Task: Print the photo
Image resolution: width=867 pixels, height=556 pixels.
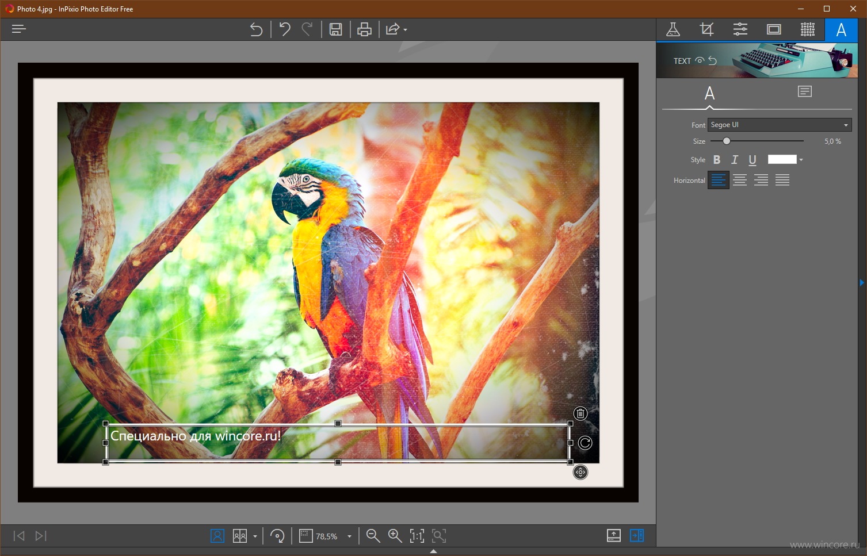Action: (x=364, y=29)
